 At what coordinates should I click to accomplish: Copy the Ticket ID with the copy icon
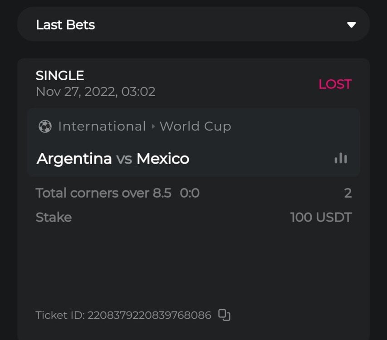coord(225,315)
